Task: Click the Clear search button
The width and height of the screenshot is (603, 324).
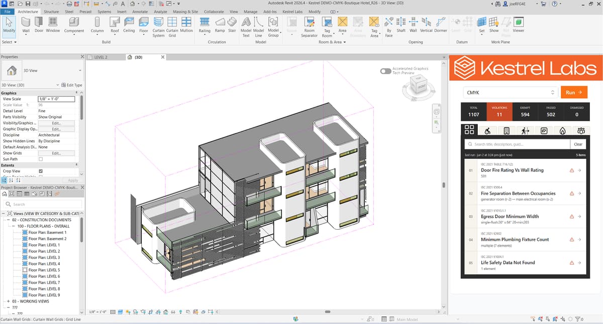Action: [578, 144]
